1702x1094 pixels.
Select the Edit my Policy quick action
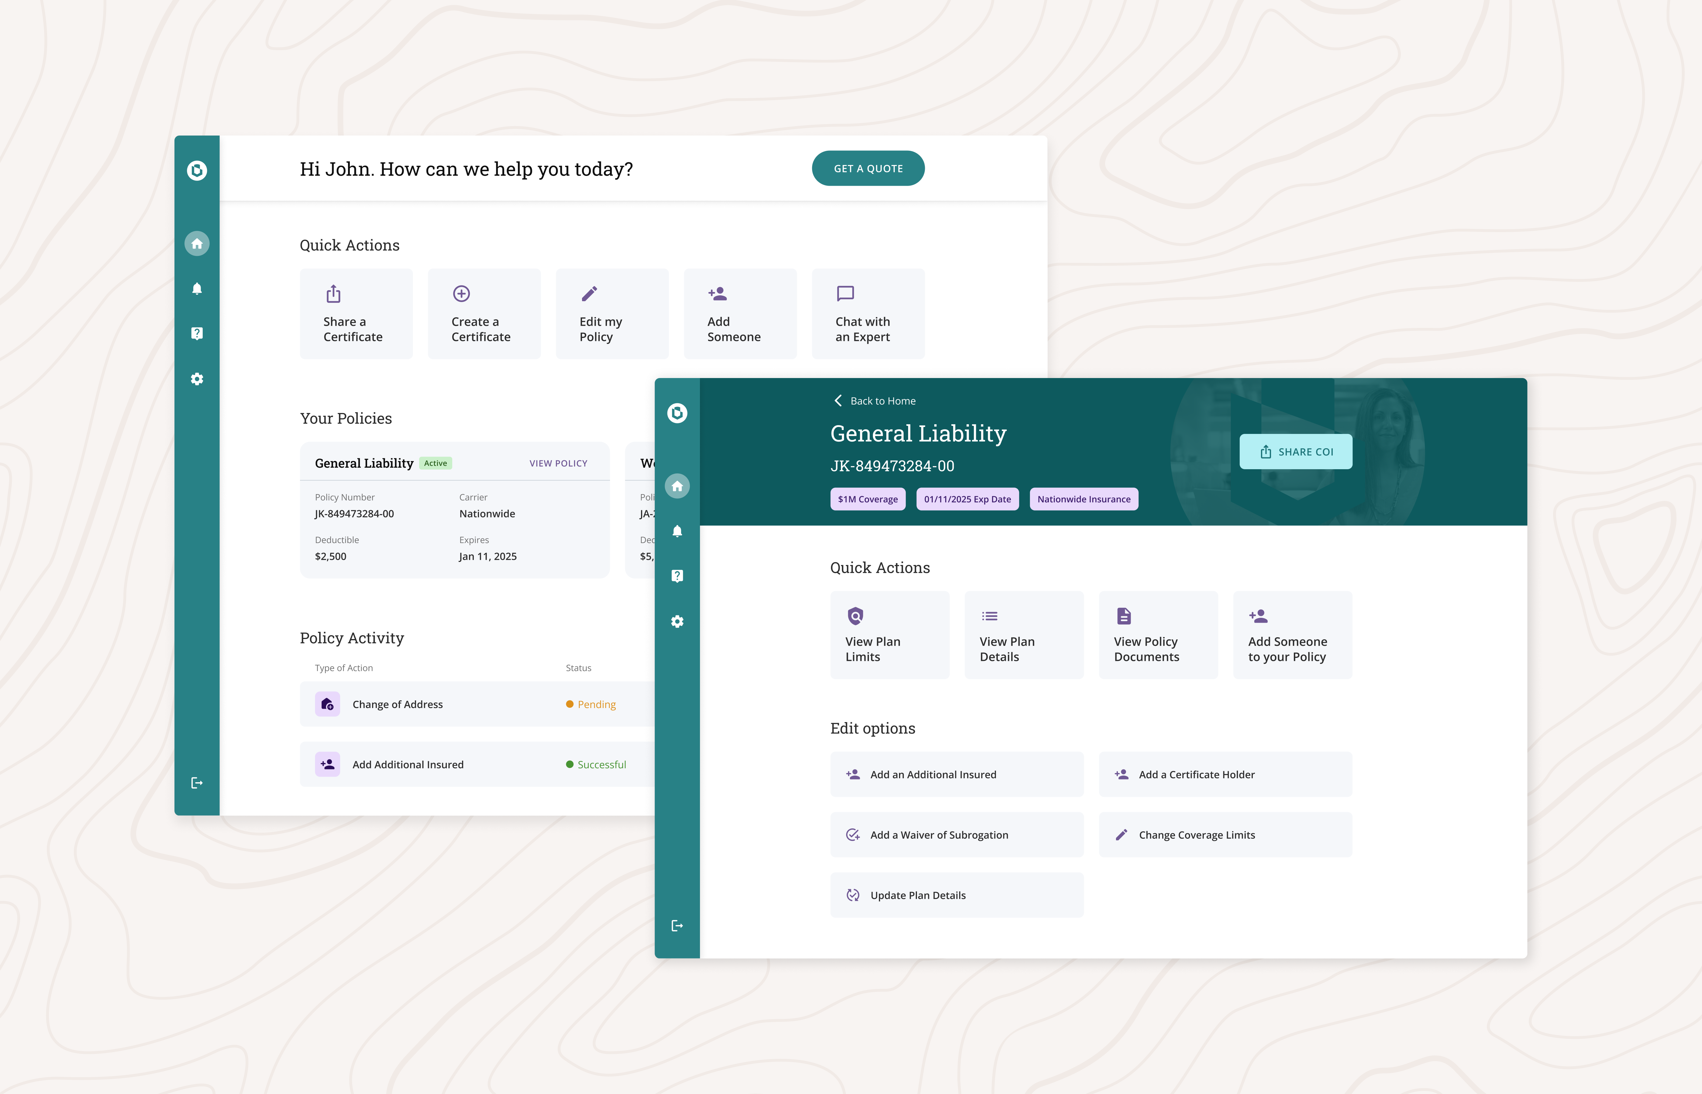(612, 313)
